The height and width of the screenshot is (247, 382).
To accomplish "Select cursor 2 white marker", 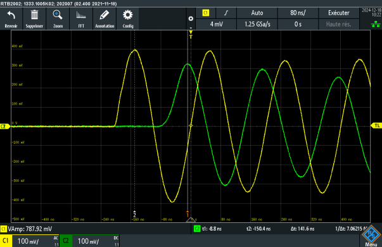I will [x=134, y=214].
